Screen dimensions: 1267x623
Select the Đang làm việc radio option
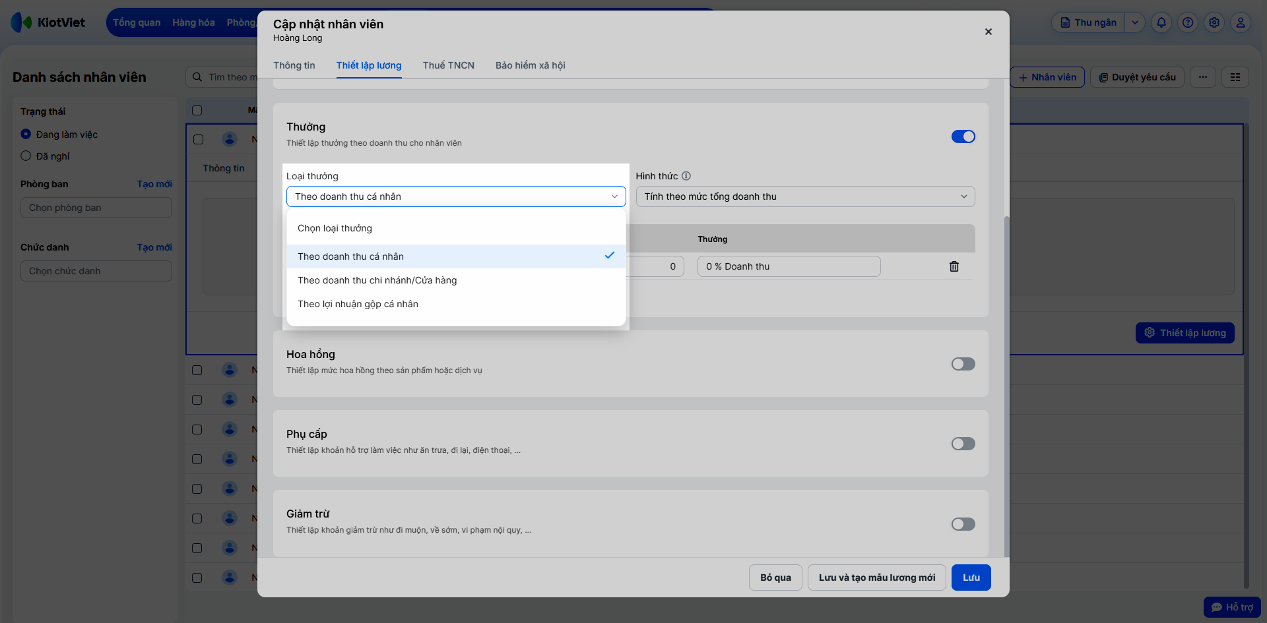[x=26, y=134]
